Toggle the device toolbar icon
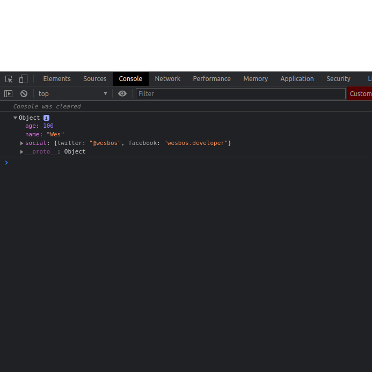 [23, 79]
